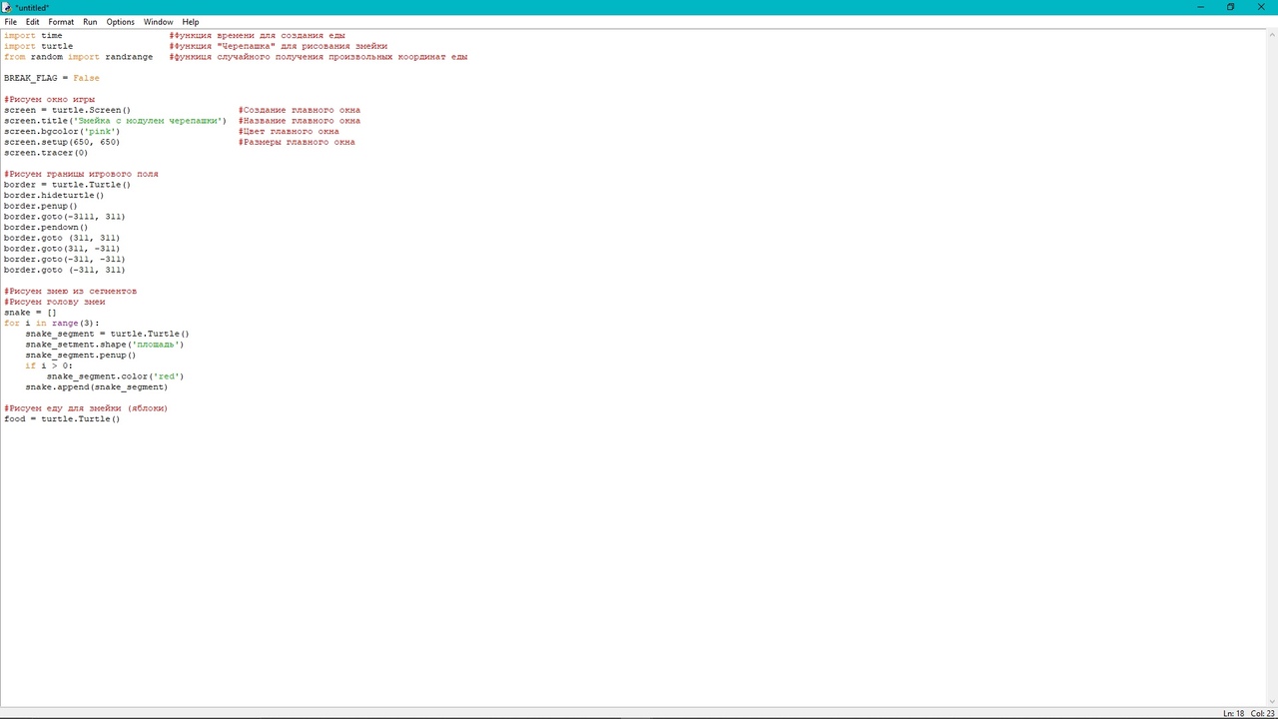Open the Edit menu

click(33, 22)
